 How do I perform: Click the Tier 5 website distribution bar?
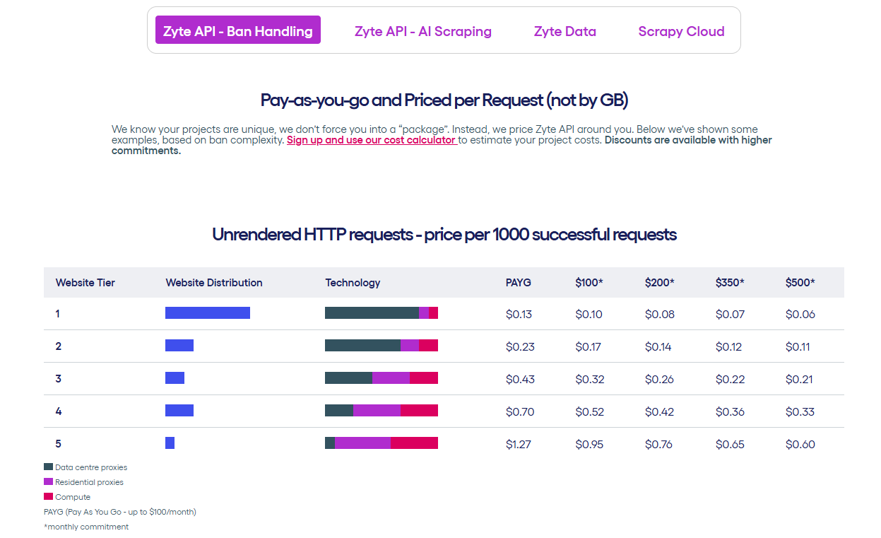tap(170, 443)
